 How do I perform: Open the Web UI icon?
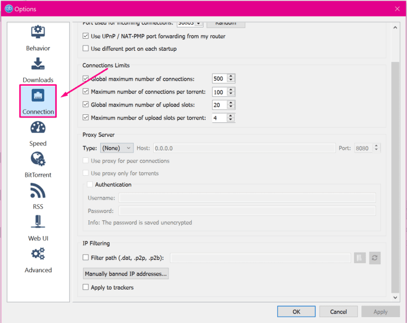click(38, 221)
